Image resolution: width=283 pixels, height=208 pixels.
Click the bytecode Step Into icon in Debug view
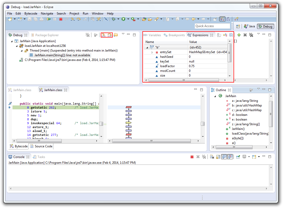point(104,35)
